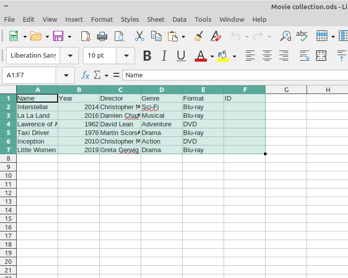The height and width of the screenshot is (278, 348).
Task: Click the Cut scissors icon
Action: coord(139,36)
